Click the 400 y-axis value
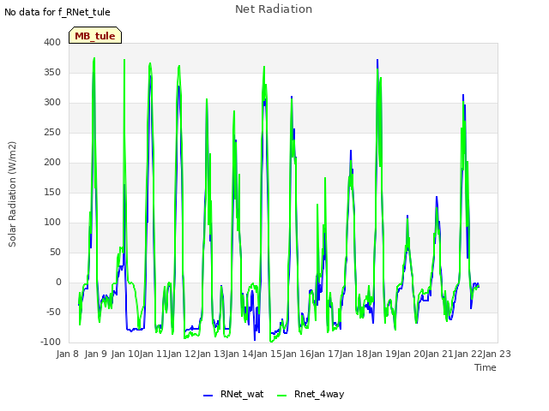 coord(52,42)
